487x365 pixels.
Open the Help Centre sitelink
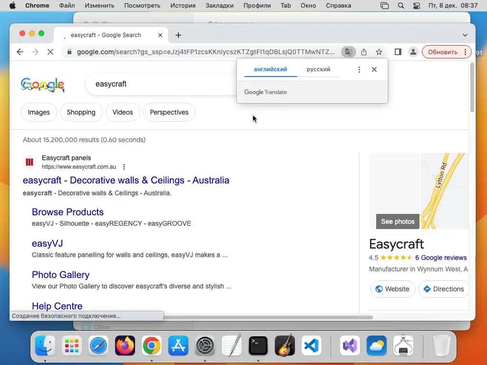(x=57, y=307)
